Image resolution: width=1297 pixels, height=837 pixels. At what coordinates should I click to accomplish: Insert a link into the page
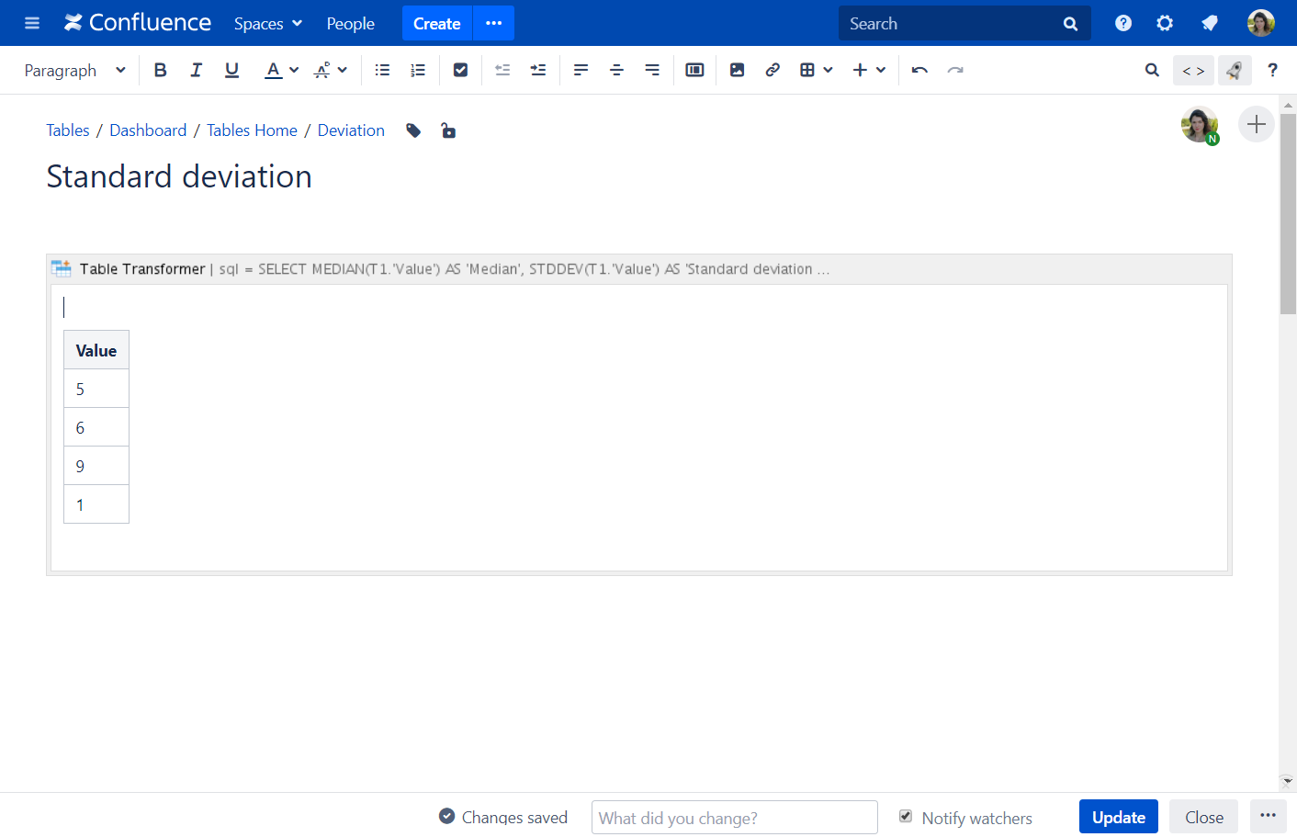click(773, 70)
